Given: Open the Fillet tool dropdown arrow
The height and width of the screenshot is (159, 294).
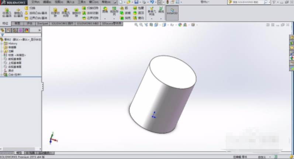Looking at the screenshot, I should coord(105,18).
